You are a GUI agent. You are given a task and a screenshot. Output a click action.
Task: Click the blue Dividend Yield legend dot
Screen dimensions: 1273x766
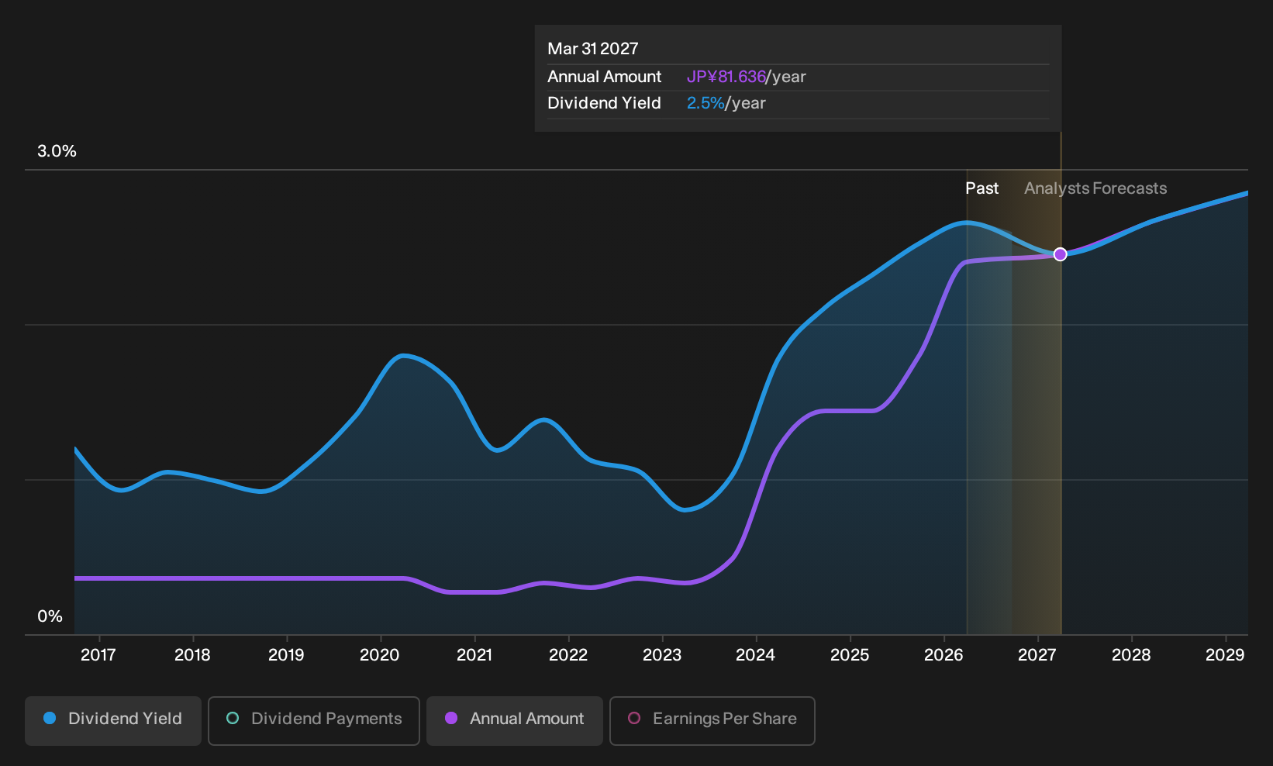[x=50, y=718]
